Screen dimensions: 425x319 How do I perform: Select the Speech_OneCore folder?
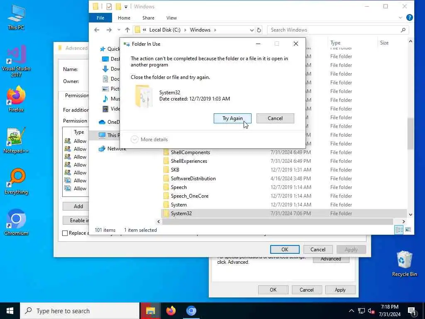coord(189,196)
